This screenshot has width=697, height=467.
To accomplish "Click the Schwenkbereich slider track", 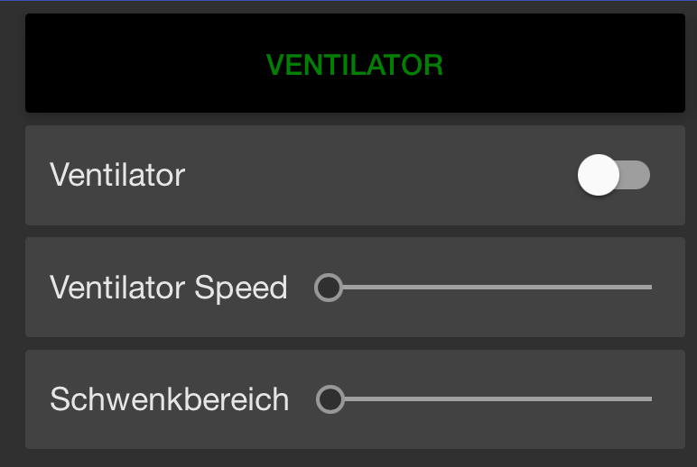I will (x=542, y=398).
